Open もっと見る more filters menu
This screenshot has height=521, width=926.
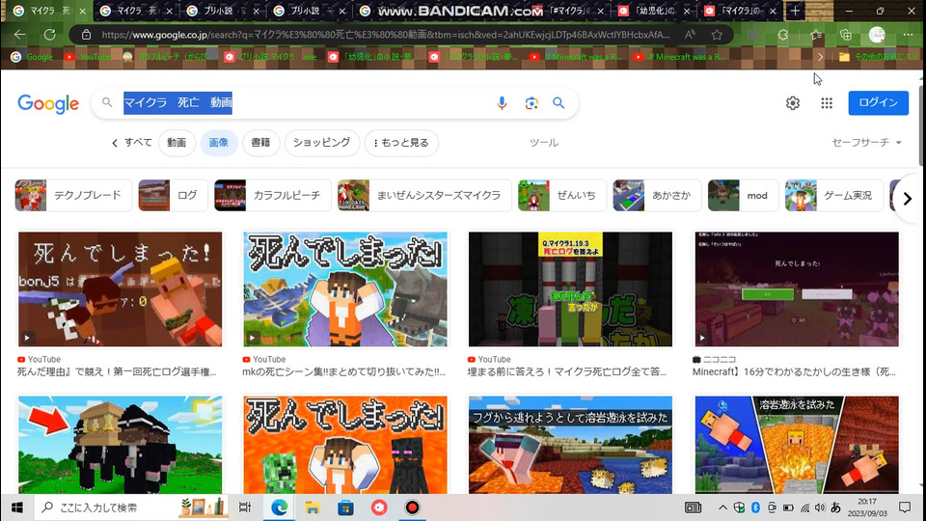coord(401,143)
